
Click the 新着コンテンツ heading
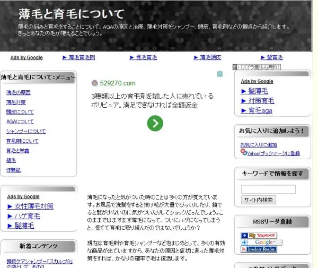point(39,246)
